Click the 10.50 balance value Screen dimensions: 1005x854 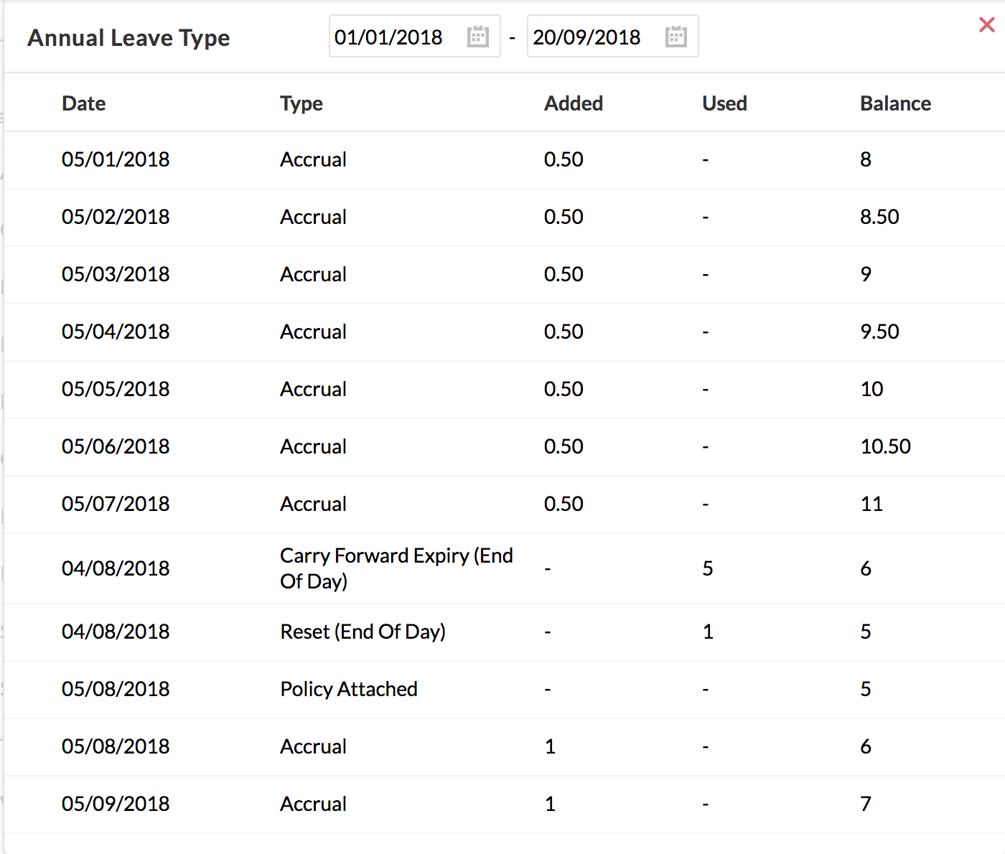[885, 446]
